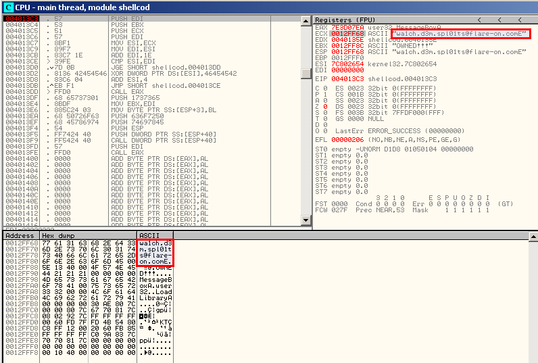Select the ECX register value 0012FF68

[345, 34]
